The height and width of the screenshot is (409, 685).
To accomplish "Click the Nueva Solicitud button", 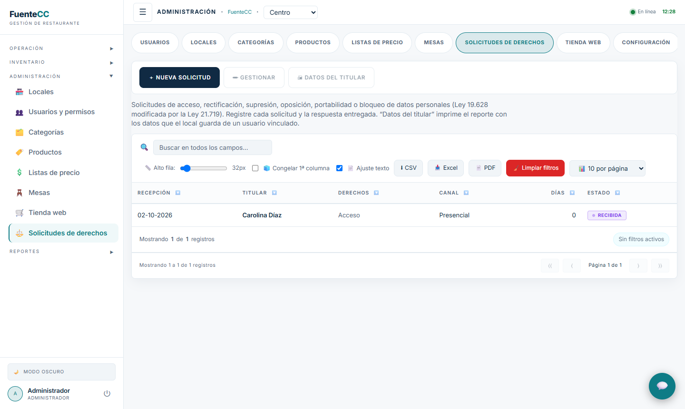I will [179, 78].
